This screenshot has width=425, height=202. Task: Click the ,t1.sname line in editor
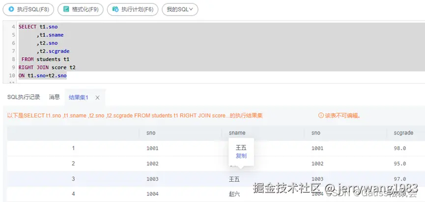(x=50, y=35)
